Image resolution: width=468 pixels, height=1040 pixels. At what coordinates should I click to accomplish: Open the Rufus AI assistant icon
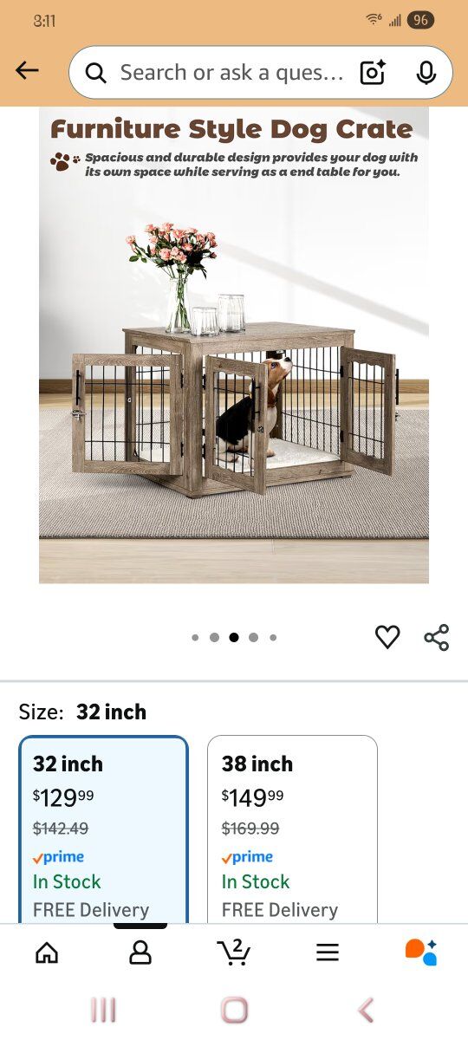[421, 952]
